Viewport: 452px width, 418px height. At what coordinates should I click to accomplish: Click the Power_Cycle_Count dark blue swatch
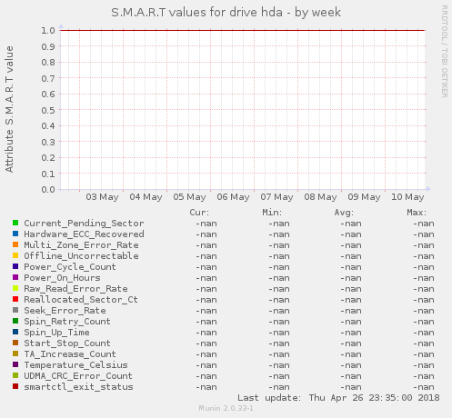(x=15, y=266)
